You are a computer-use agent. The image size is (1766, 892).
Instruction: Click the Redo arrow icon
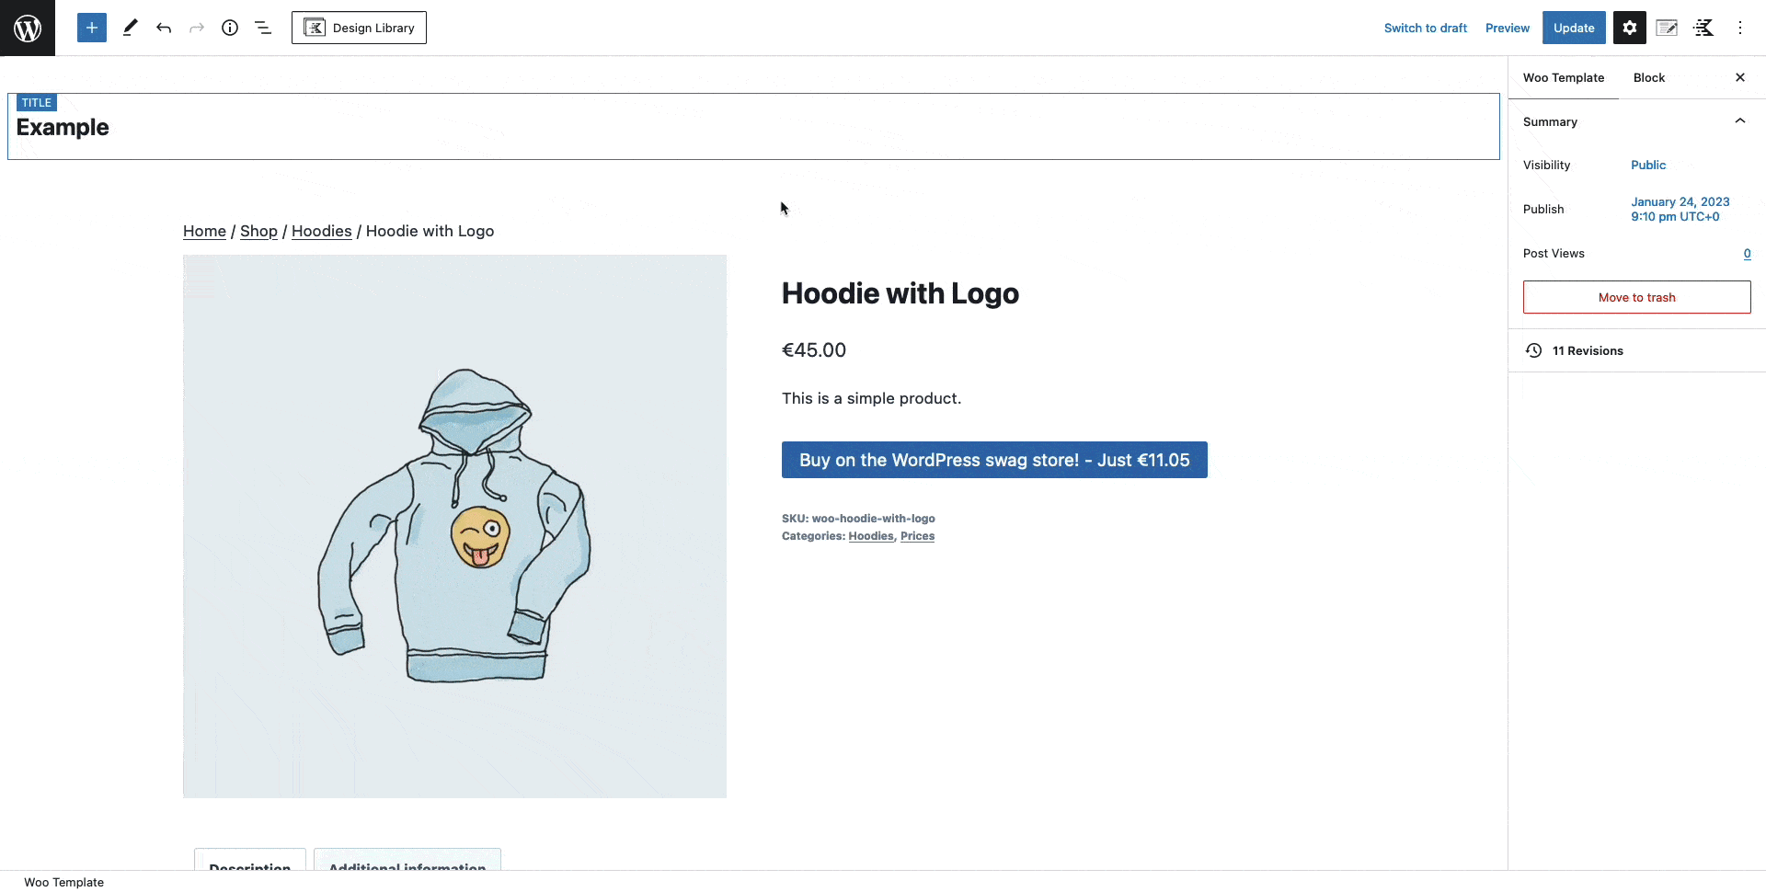click(197, 28)
